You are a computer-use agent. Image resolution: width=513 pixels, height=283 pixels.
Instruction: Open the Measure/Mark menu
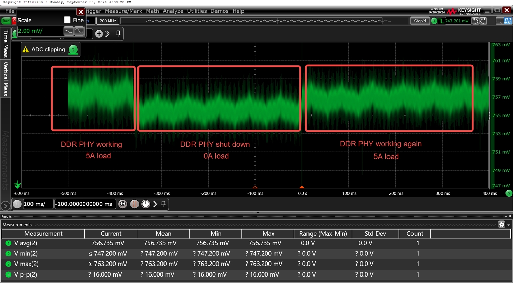[x=123, y=11]
